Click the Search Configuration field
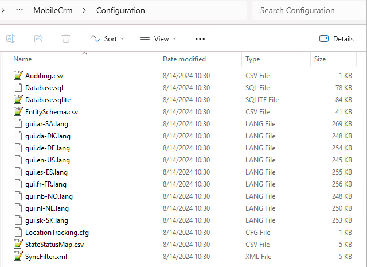The image size is (367, 267). point(307,10)
